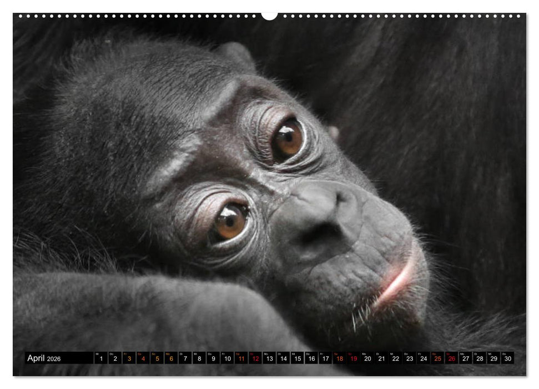
Task: Click the baby bonobo's upper eye
Action: tap(288, 139)
